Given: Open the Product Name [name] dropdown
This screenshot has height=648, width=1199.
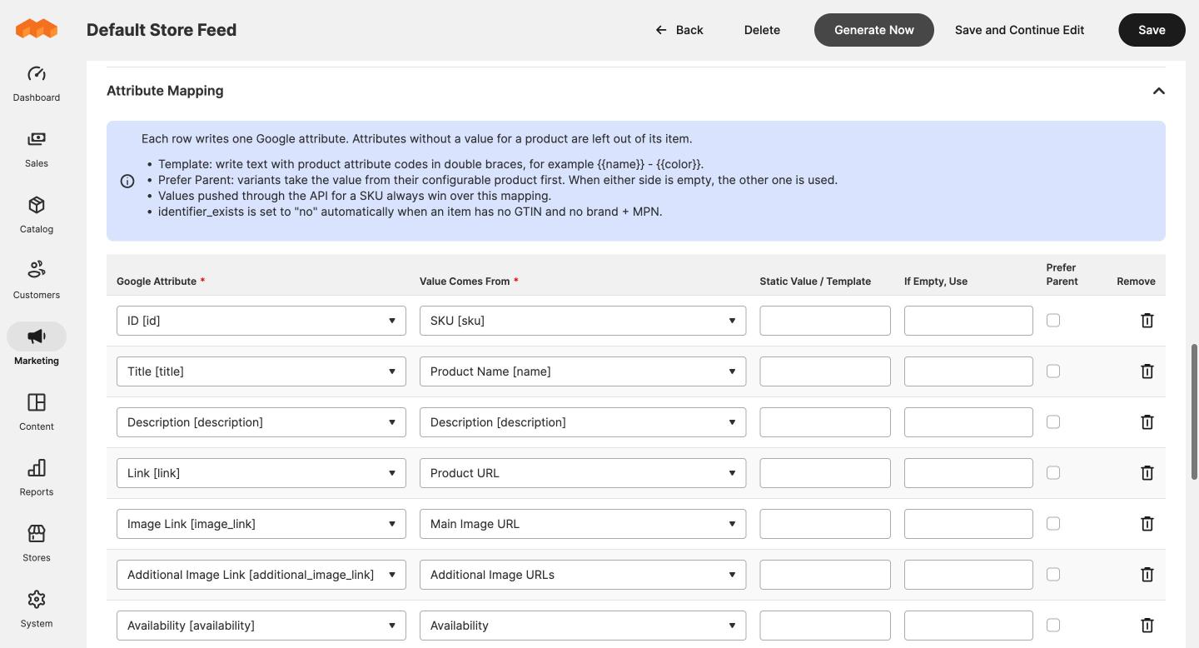Looking at the screenshot, I should point(583,371).
